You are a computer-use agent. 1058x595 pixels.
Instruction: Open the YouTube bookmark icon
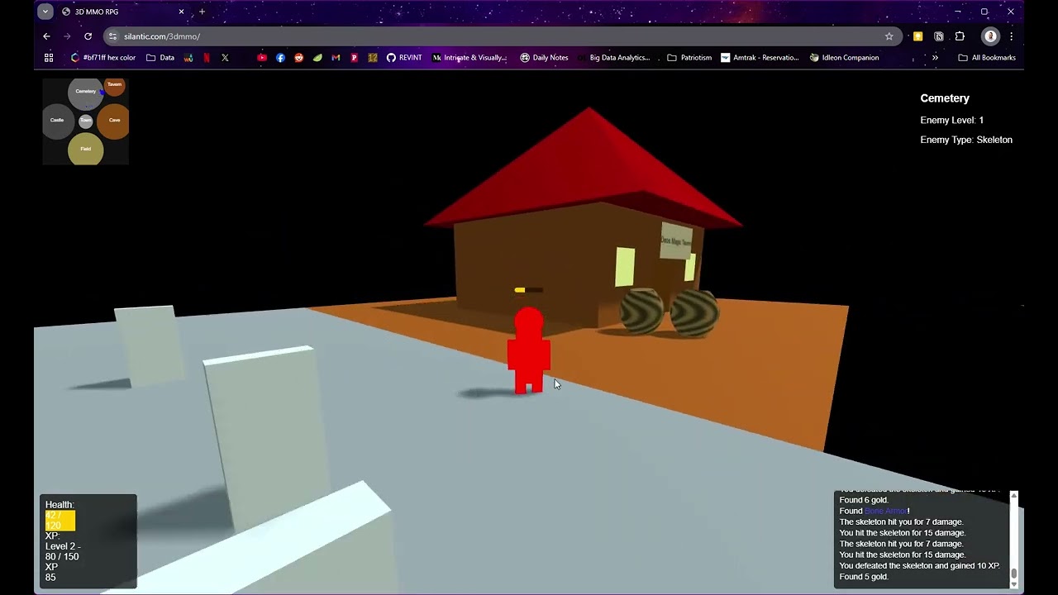coord(262,58)
